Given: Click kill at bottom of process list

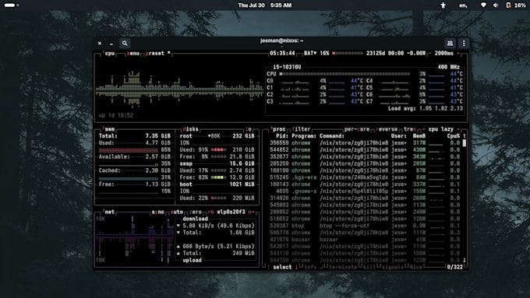Looking at the screenshot, I should 369,267.
